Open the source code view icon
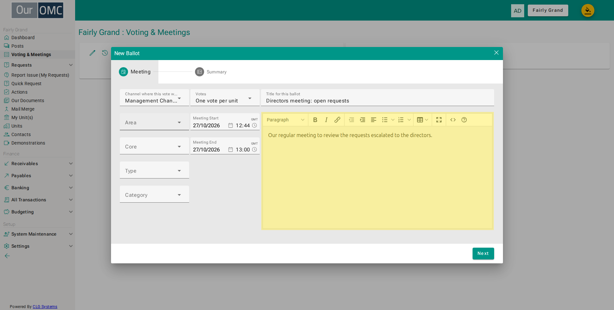The width and height of the screenshot is (614, 310). (x=453, y=120)
